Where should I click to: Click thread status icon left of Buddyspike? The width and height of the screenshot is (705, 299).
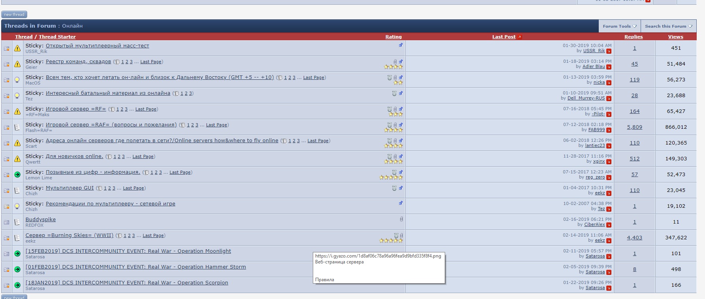pos(7,222)
